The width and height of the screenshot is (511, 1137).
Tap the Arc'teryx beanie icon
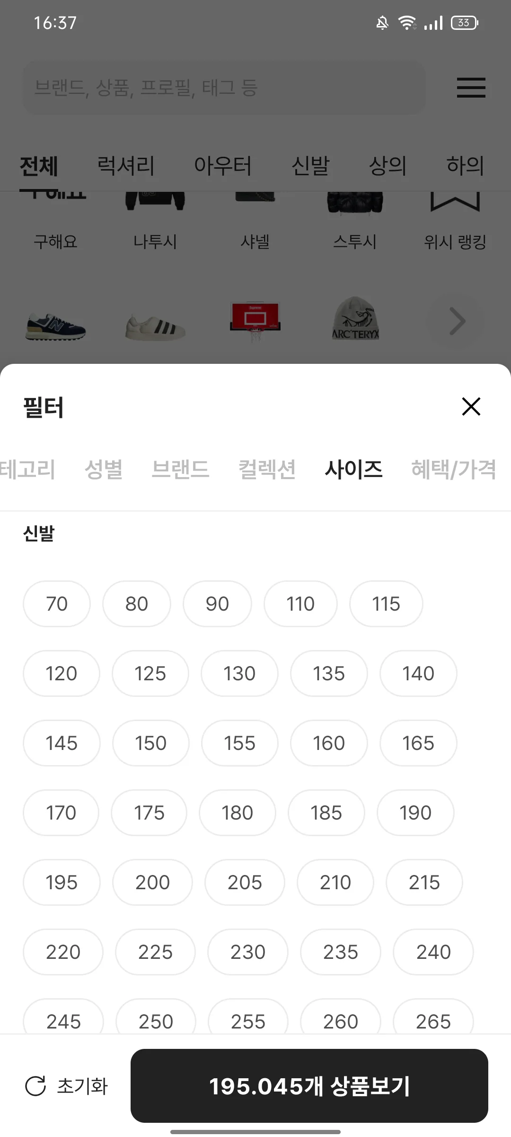[x=355, y=319]
